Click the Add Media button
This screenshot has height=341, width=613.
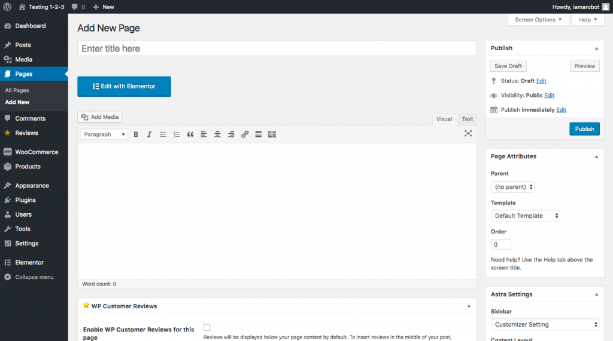click(x=100, y=116)
